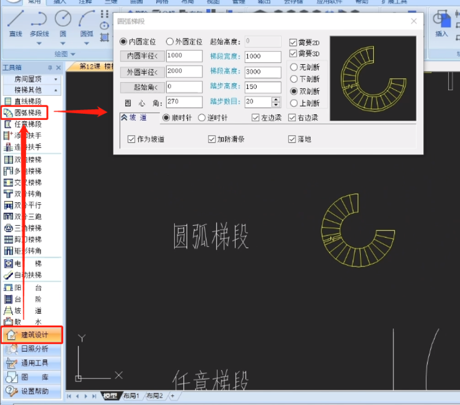The image size is (460, 405).
Task: Select the 圆 circle tool
Action: tap(63, 24)
